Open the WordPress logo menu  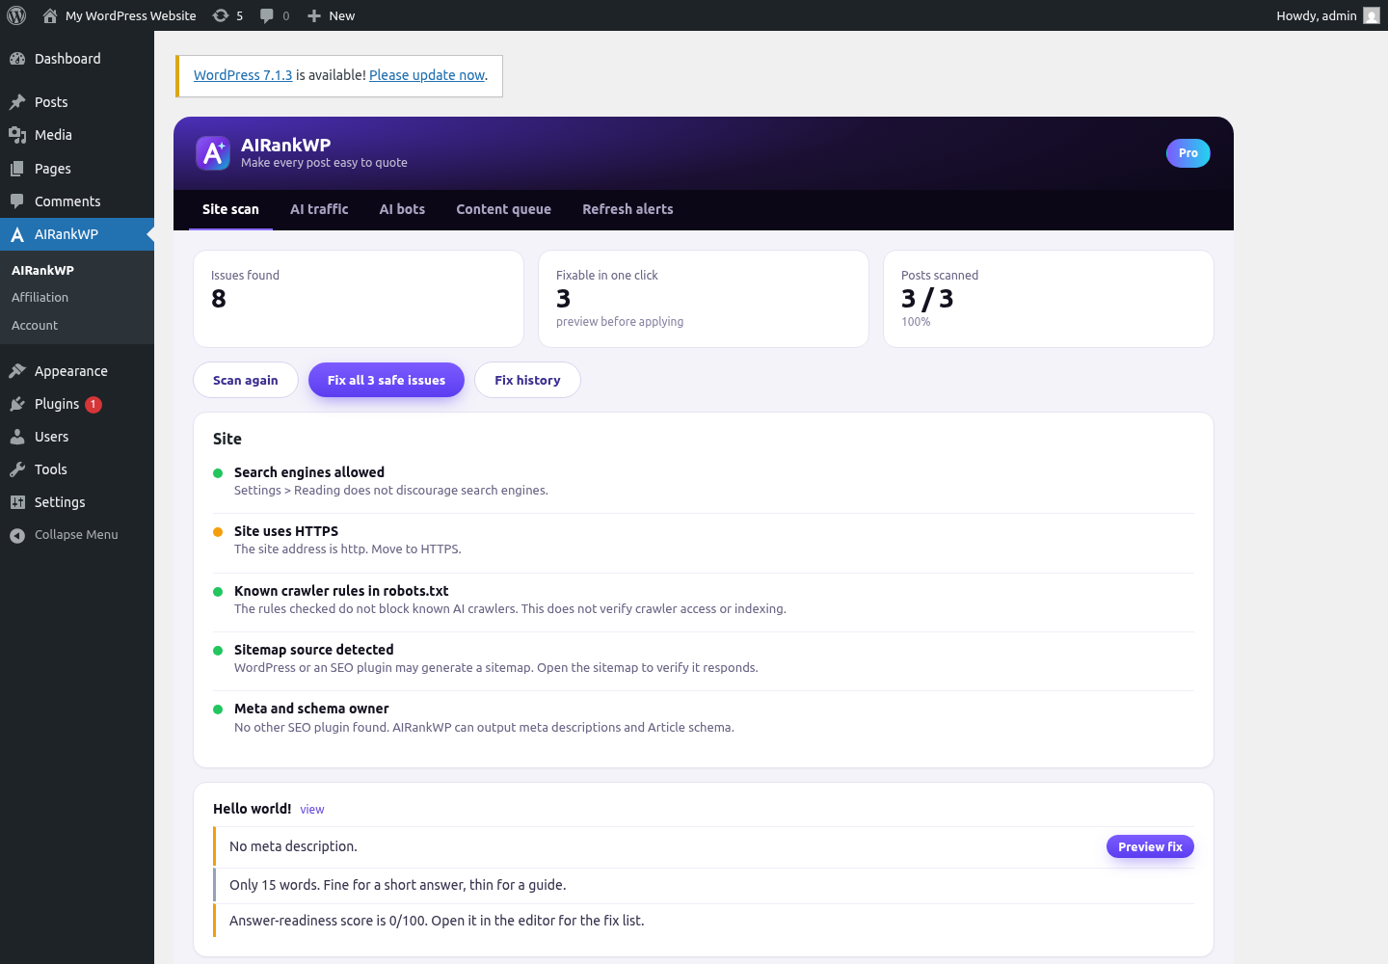point(16,15)
